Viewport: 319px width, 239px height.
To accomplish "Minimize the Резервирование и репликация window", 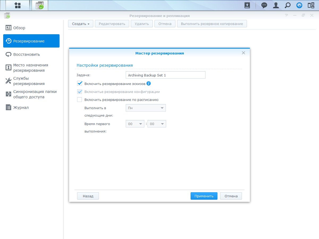I will point(295,16).
